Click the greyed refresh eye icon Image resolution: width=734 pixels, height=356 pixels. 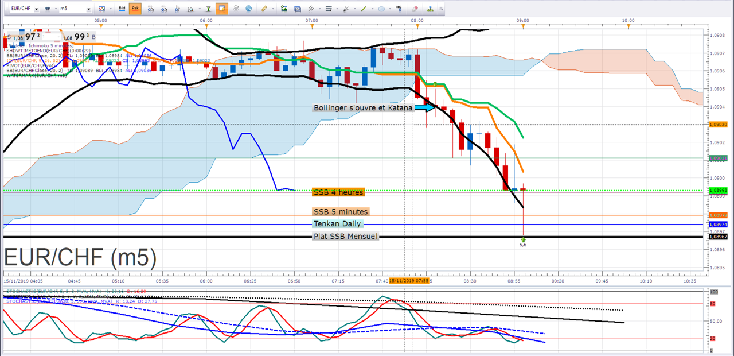pyautogui.click(x=236, y=9)
